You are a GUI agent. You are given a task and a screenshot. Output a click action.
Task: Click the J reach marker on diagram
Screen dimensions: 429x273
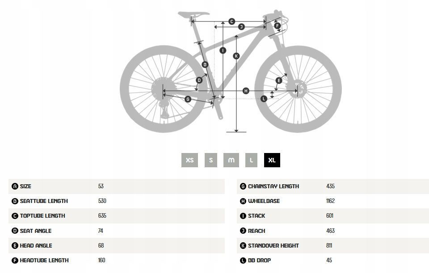241,27
